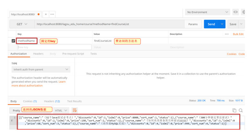Image resolution: width=252 pixels, height=136 pixels.
Task: Click the Bulk Edit link
Action: click(x=238, y=34)
